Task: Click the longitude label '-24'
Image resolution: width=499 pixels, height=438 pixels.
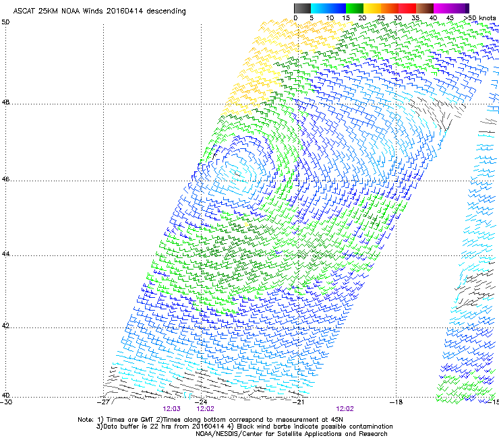Action: tap(200, 402)
